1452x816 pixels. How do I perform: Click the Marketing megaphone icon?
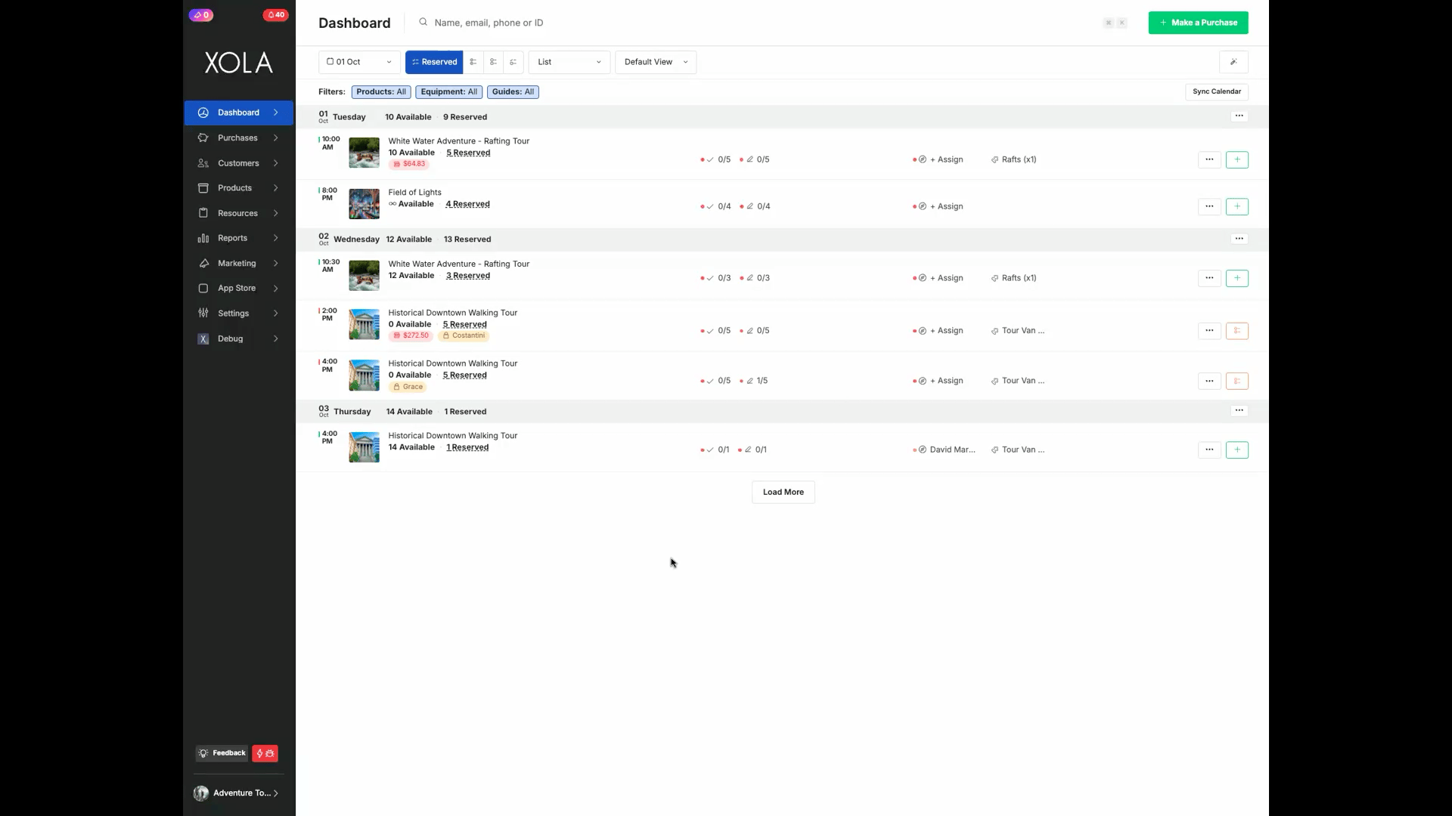tap(203, 263)
